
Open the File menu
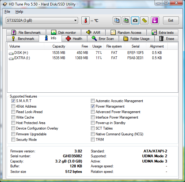click(7, 12)
